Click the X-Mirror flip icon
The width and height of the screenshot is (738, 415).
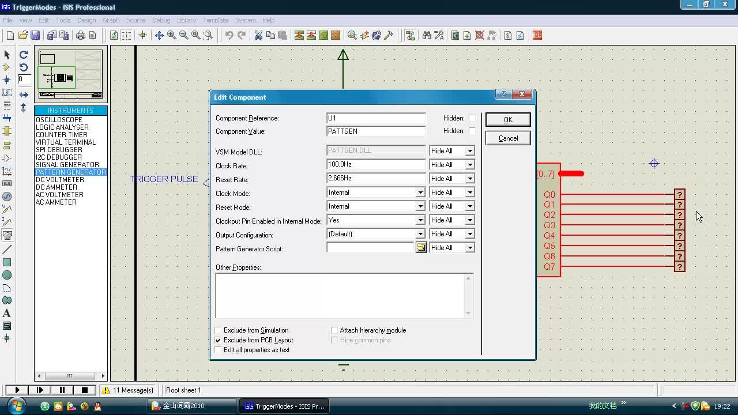tap(24, 95)
